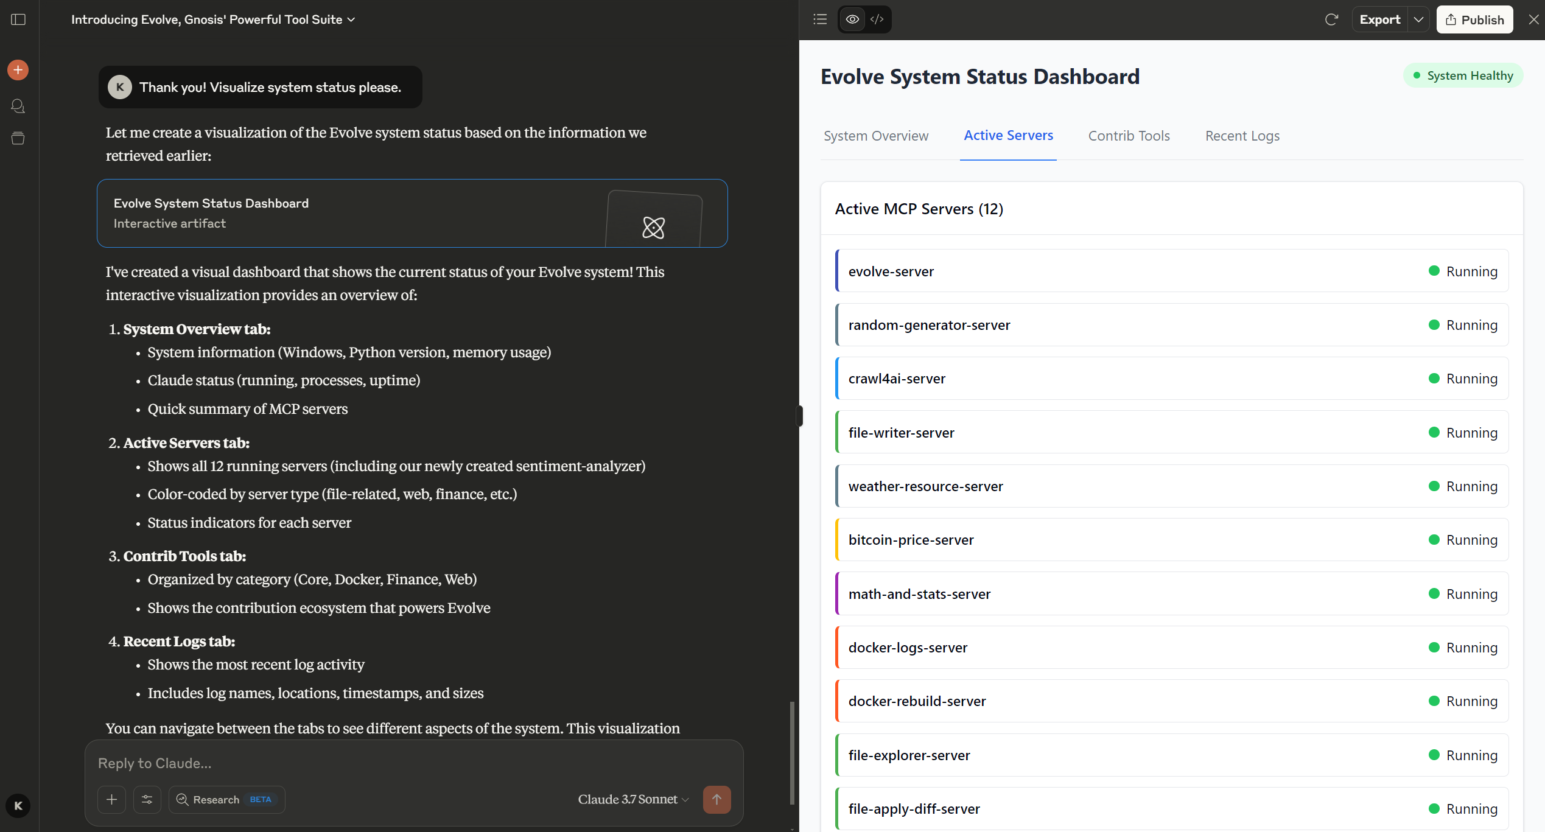Switch to the System Overview tab
This screenshot has width=1545, height=832.
click(875, 136)
